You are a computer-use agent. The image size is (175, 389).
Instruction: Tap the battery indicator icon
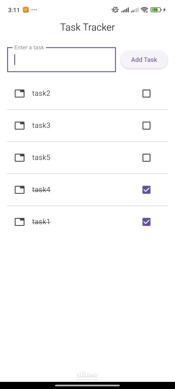click(156, 10)
